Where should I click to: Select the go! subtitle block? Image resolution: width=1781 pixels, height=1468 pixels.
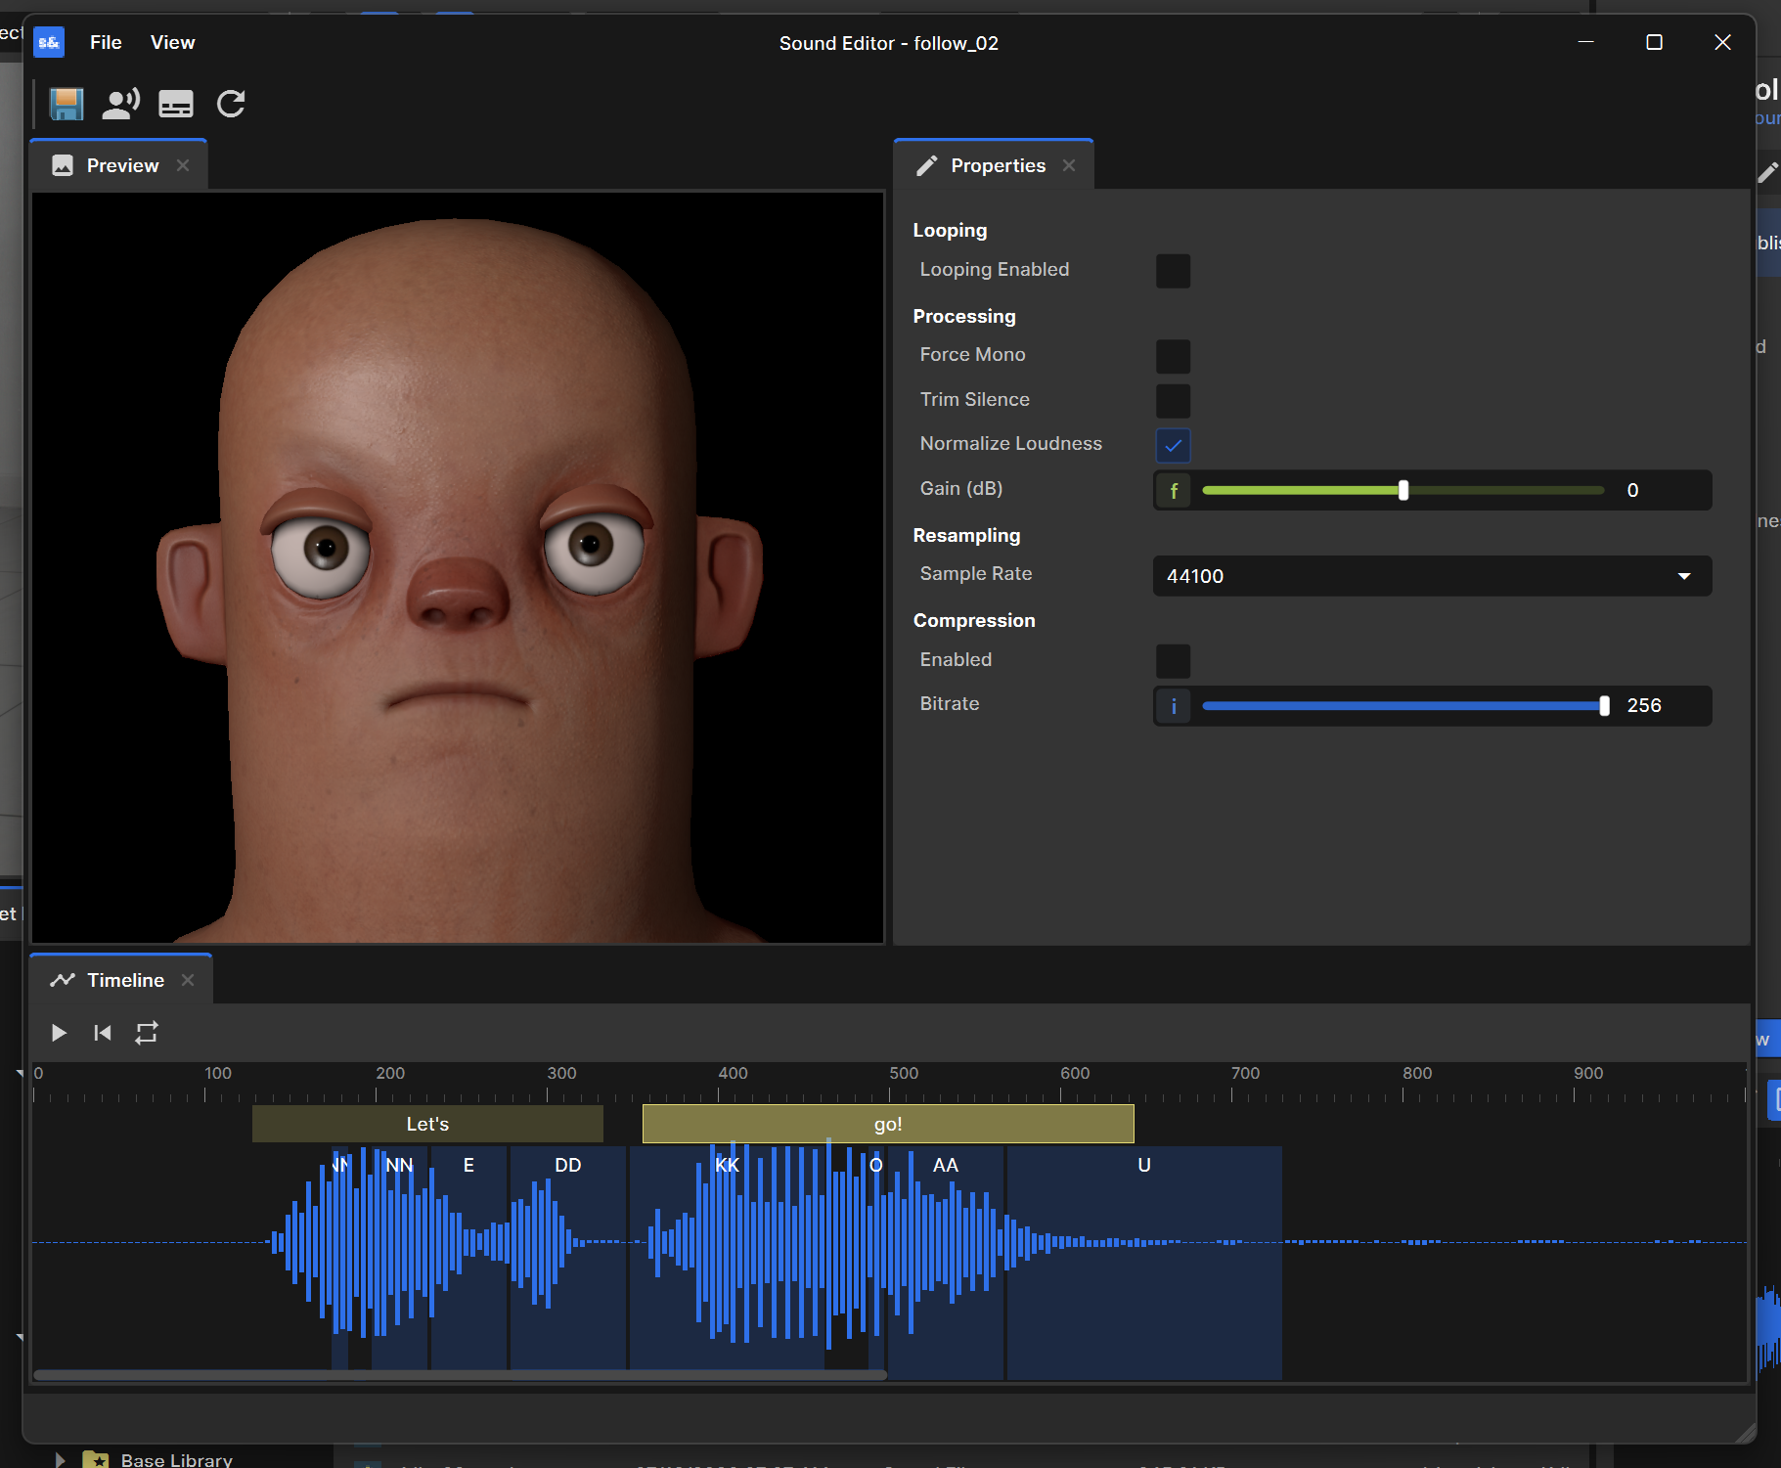888,1124
